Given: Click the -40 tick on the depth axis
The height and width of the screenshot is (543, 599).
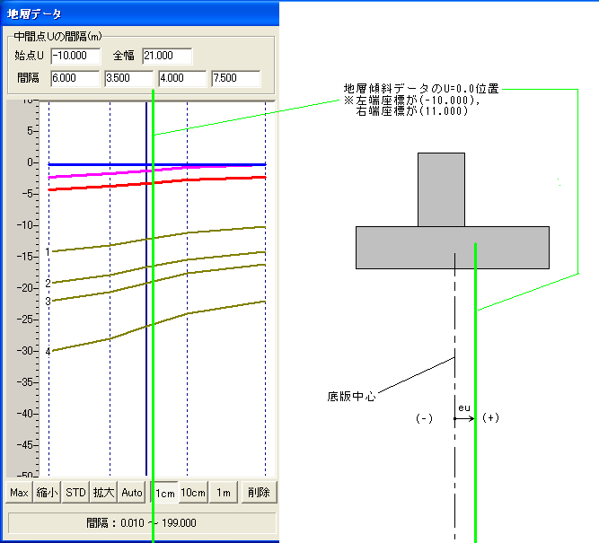Looking at the screenshot, I should [28, 414].
